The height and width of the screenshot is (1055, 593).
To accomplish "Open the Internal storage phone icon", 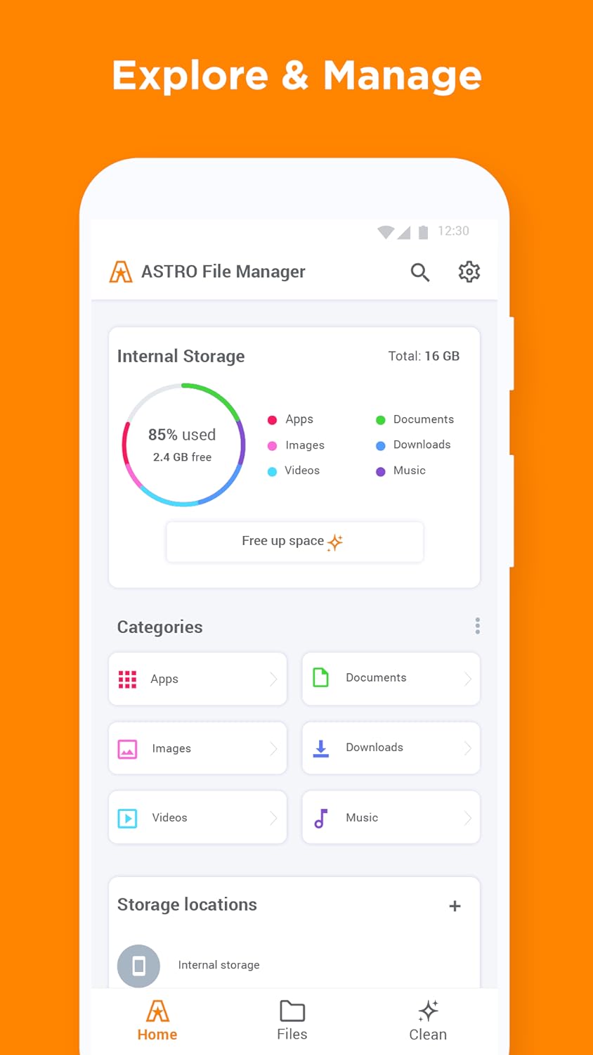I will pos(138,966).
